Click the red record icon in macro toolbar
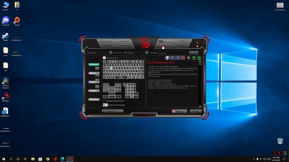The width and height of the screenshot is (289, 162). [182, 58]
